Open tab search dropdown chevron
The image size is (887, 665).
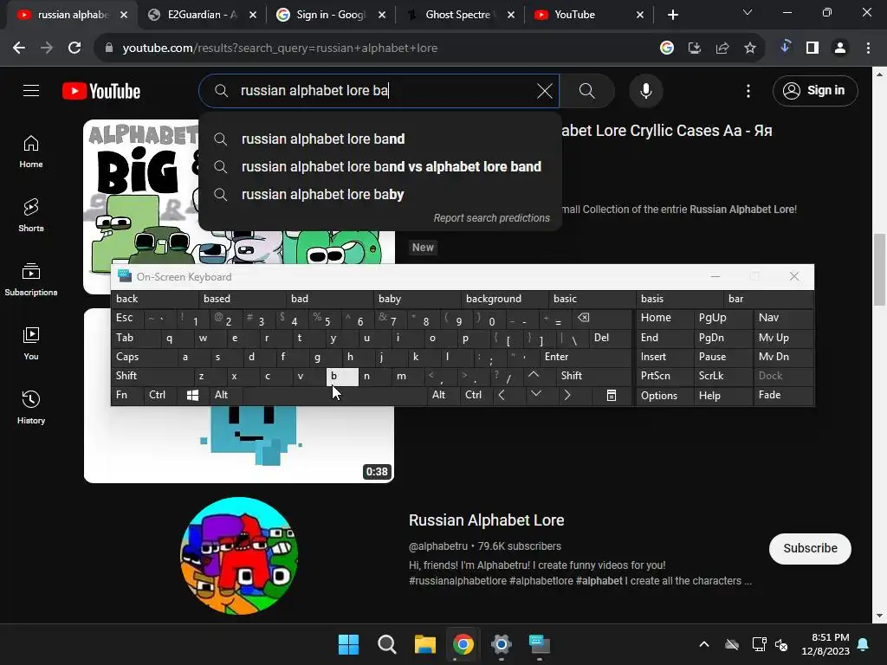pyautogui.click(x=748, y=12)
